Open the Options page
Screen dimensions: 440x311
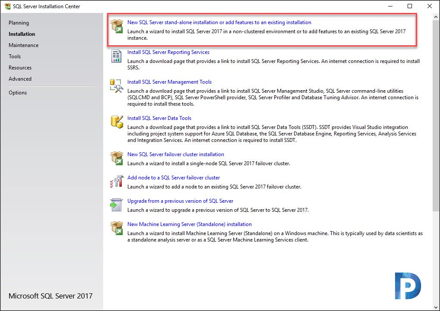point(18,93)
